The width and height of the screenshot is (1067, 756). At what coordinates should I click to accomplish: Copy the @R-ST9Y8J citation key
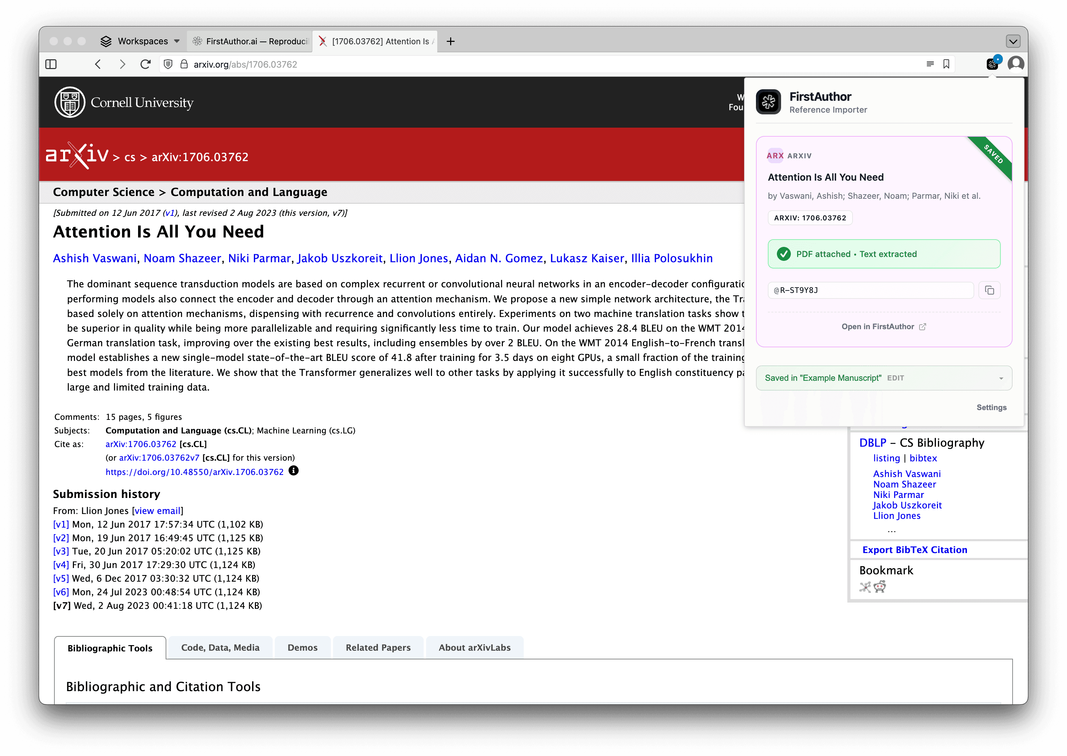[989, 290]
